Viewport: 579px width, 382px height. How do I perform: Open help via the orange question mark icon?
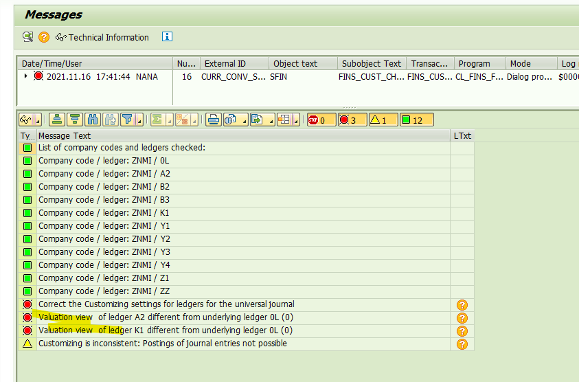click(x=44, y=37)
